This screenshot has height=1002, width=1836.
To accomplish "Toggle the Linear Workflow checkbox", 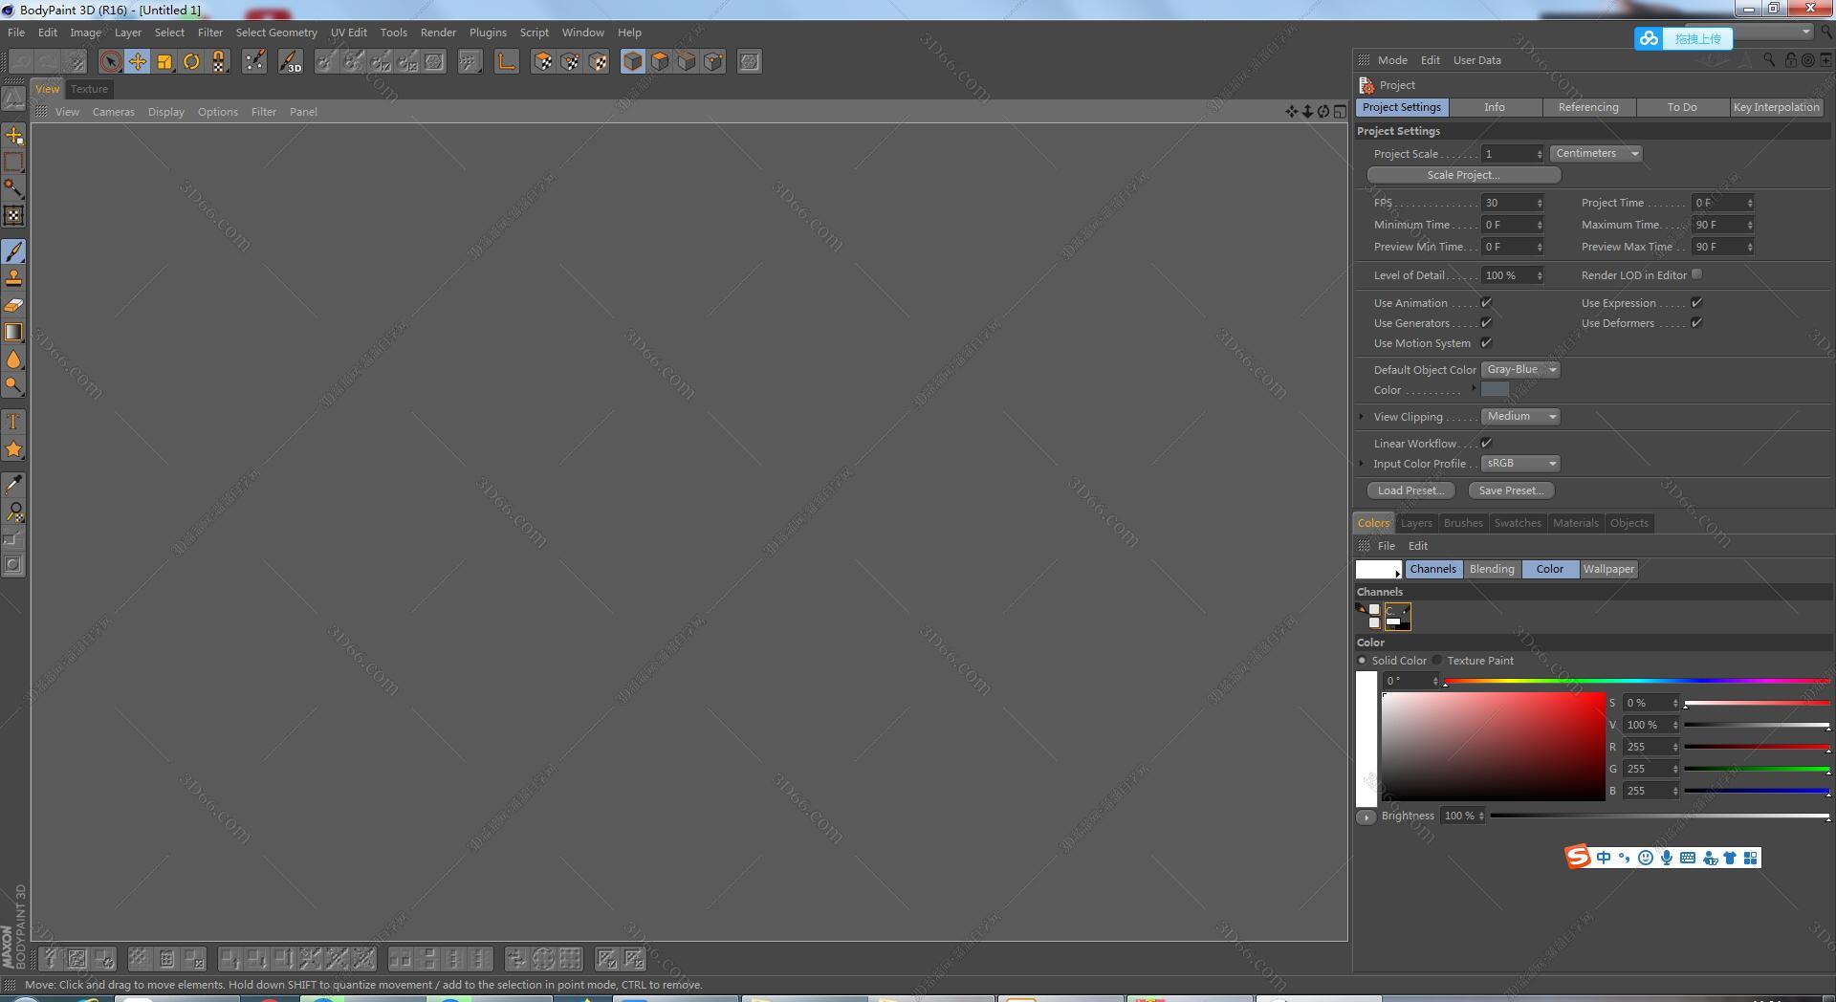I will coord(1486,443).
